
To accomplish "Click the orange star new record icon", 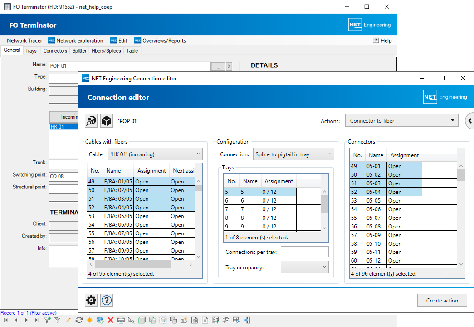I will pyautogui.click(x=89, y=320).
